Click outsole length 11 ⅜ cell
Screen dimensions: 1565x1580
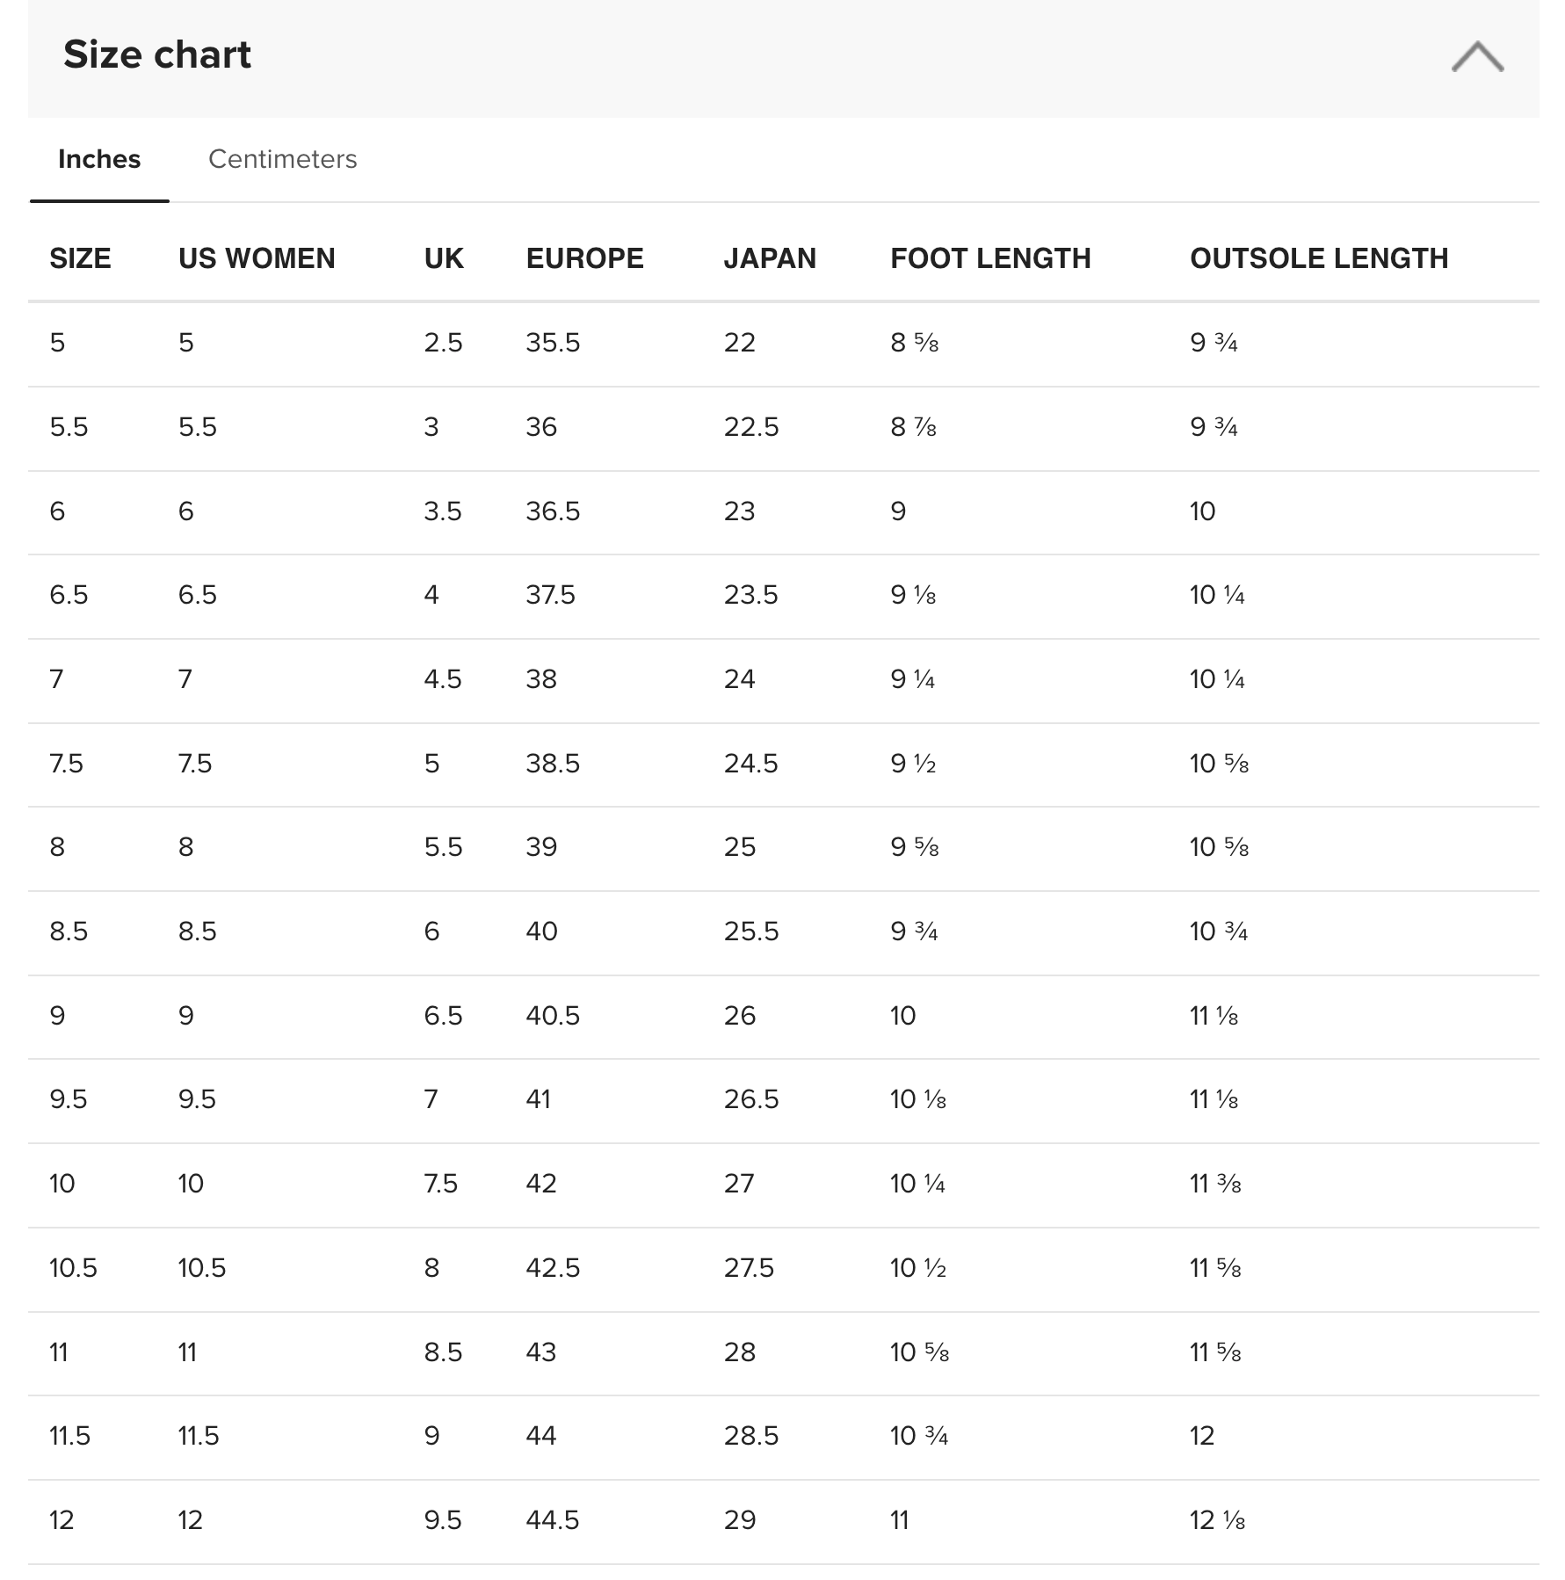(x=1215, y=1184)
